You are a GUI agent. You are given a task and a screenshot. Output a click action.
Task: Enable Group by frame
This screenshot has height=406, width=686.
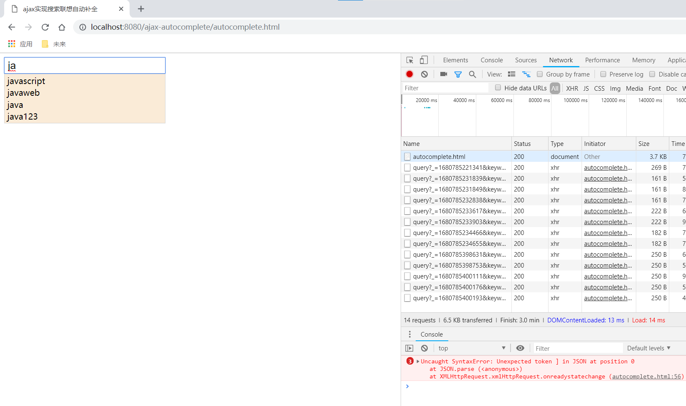tap(540, 74)
